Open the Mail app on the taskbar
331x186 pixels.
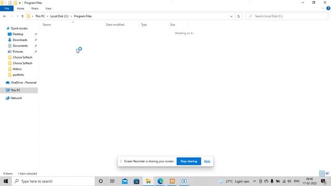pos(125,181)
